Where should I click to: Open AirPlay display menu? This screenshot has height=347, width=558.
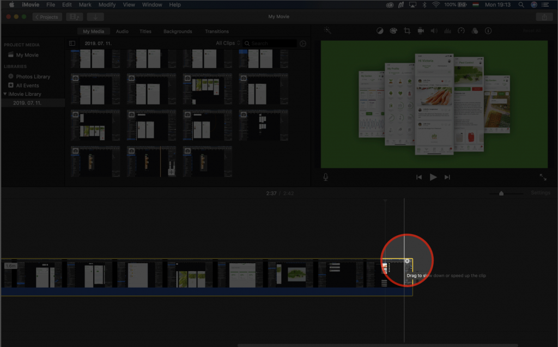coord(413,4)
